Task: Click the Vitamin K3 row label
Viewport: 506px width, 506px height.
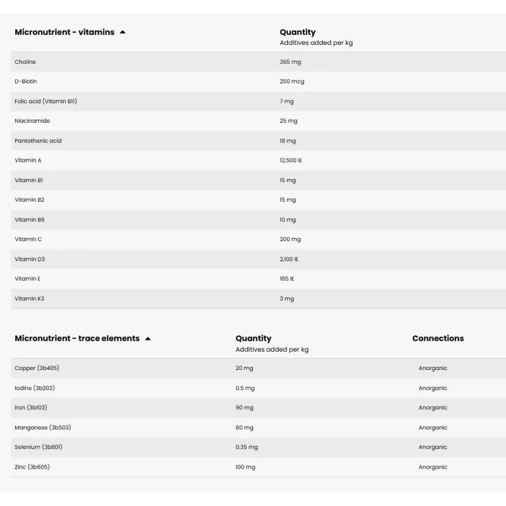Action: click(x=30, y=299)
